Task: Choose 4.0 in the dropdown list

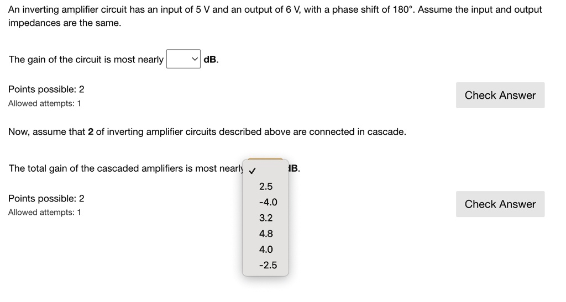Action: (x=266, y=250)
